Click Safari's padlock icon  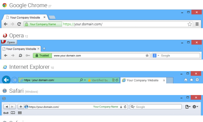click(121, 107)
